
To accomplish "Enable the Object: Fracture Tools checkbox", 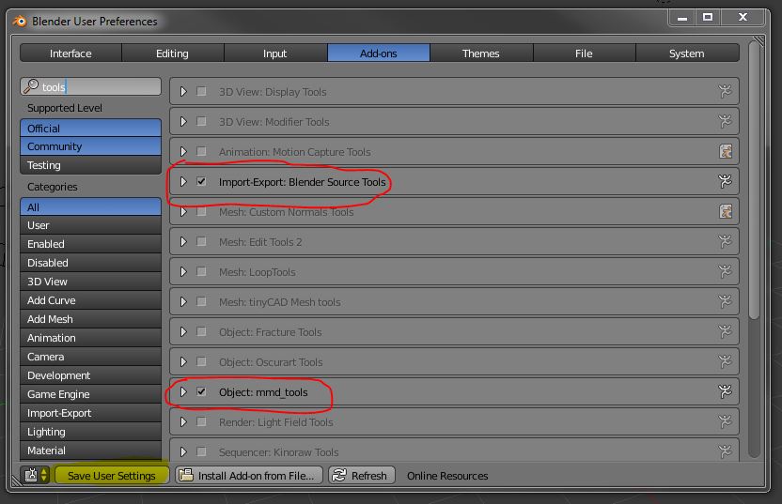I will pyautogui.click(x=201, y=331).
